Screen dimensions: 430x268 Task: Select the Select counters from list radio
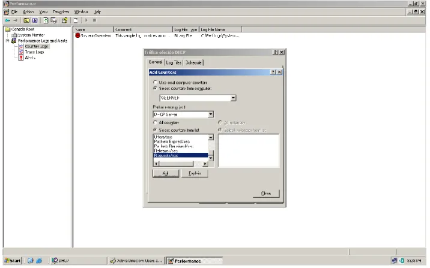click(x=155, y=130)
